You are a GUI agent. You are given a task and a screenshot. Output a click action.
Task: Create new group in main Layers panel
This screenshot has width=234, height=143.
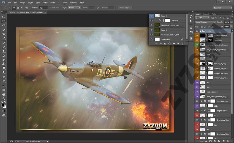click(x=219, y=141)
